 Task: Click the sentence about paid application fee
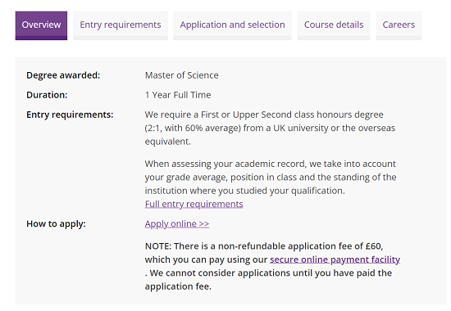pos(268,280)
